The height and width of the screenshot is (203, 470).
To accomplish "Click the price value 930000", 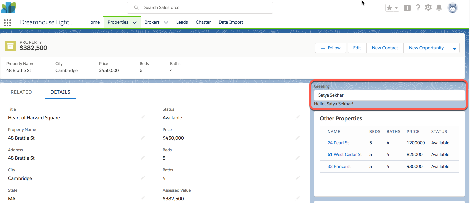I will (415, 166).
